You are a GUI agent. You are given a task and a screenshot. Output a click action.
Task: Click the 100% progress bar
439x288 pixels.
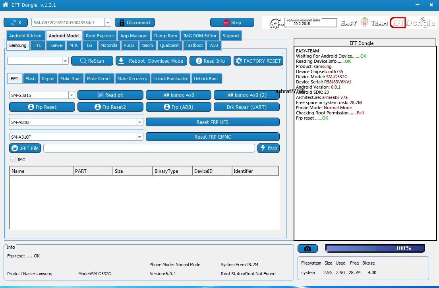pyautogui.click(x=375, y=248)
